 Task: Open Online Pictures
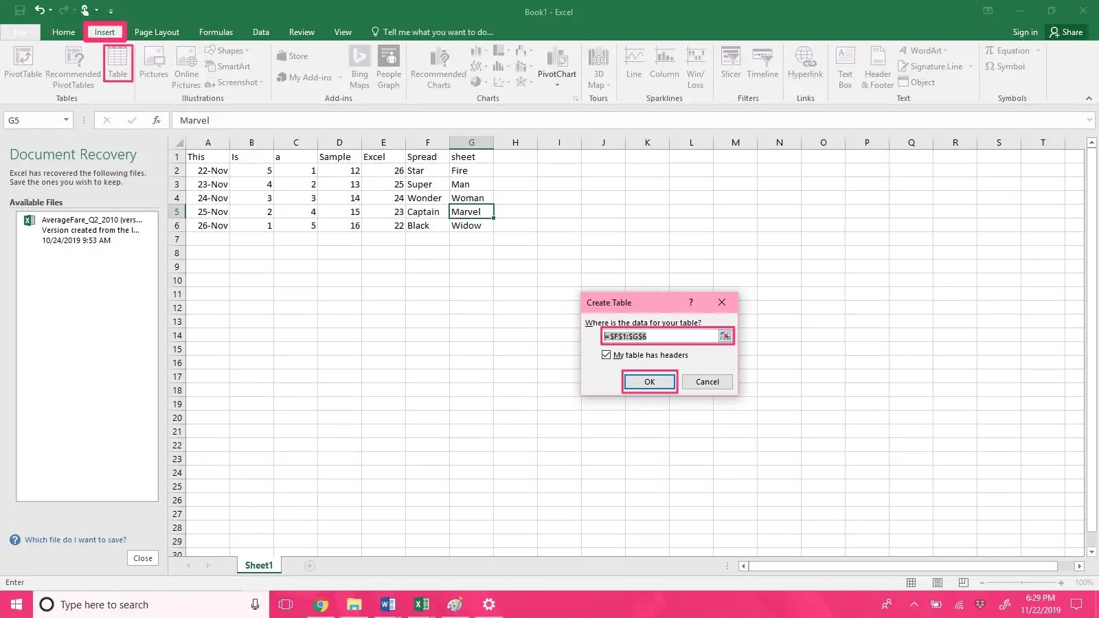pyautogui.click(x=186, y=67)
